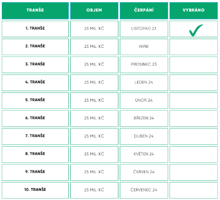Tick the empty Vybráno box for 3. tranše
220x200 pixels.
pos(194,65)
